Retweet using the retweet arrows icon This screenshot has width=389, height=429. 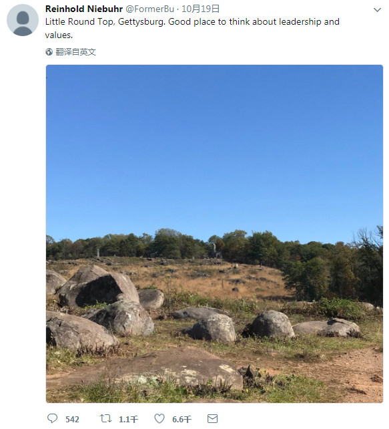[x=105, y=418]
